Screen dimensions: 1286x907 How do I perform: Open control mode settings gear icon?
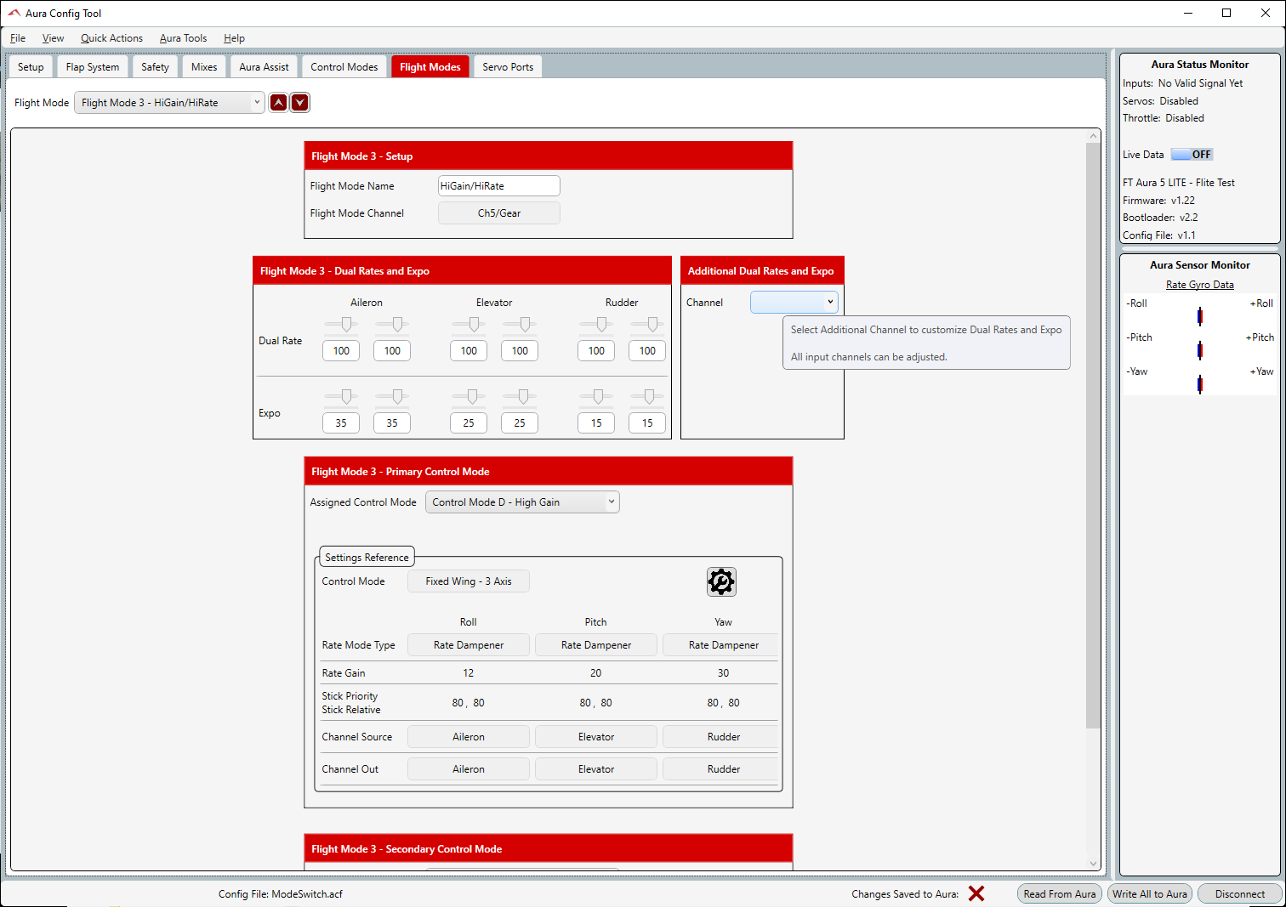721,581
